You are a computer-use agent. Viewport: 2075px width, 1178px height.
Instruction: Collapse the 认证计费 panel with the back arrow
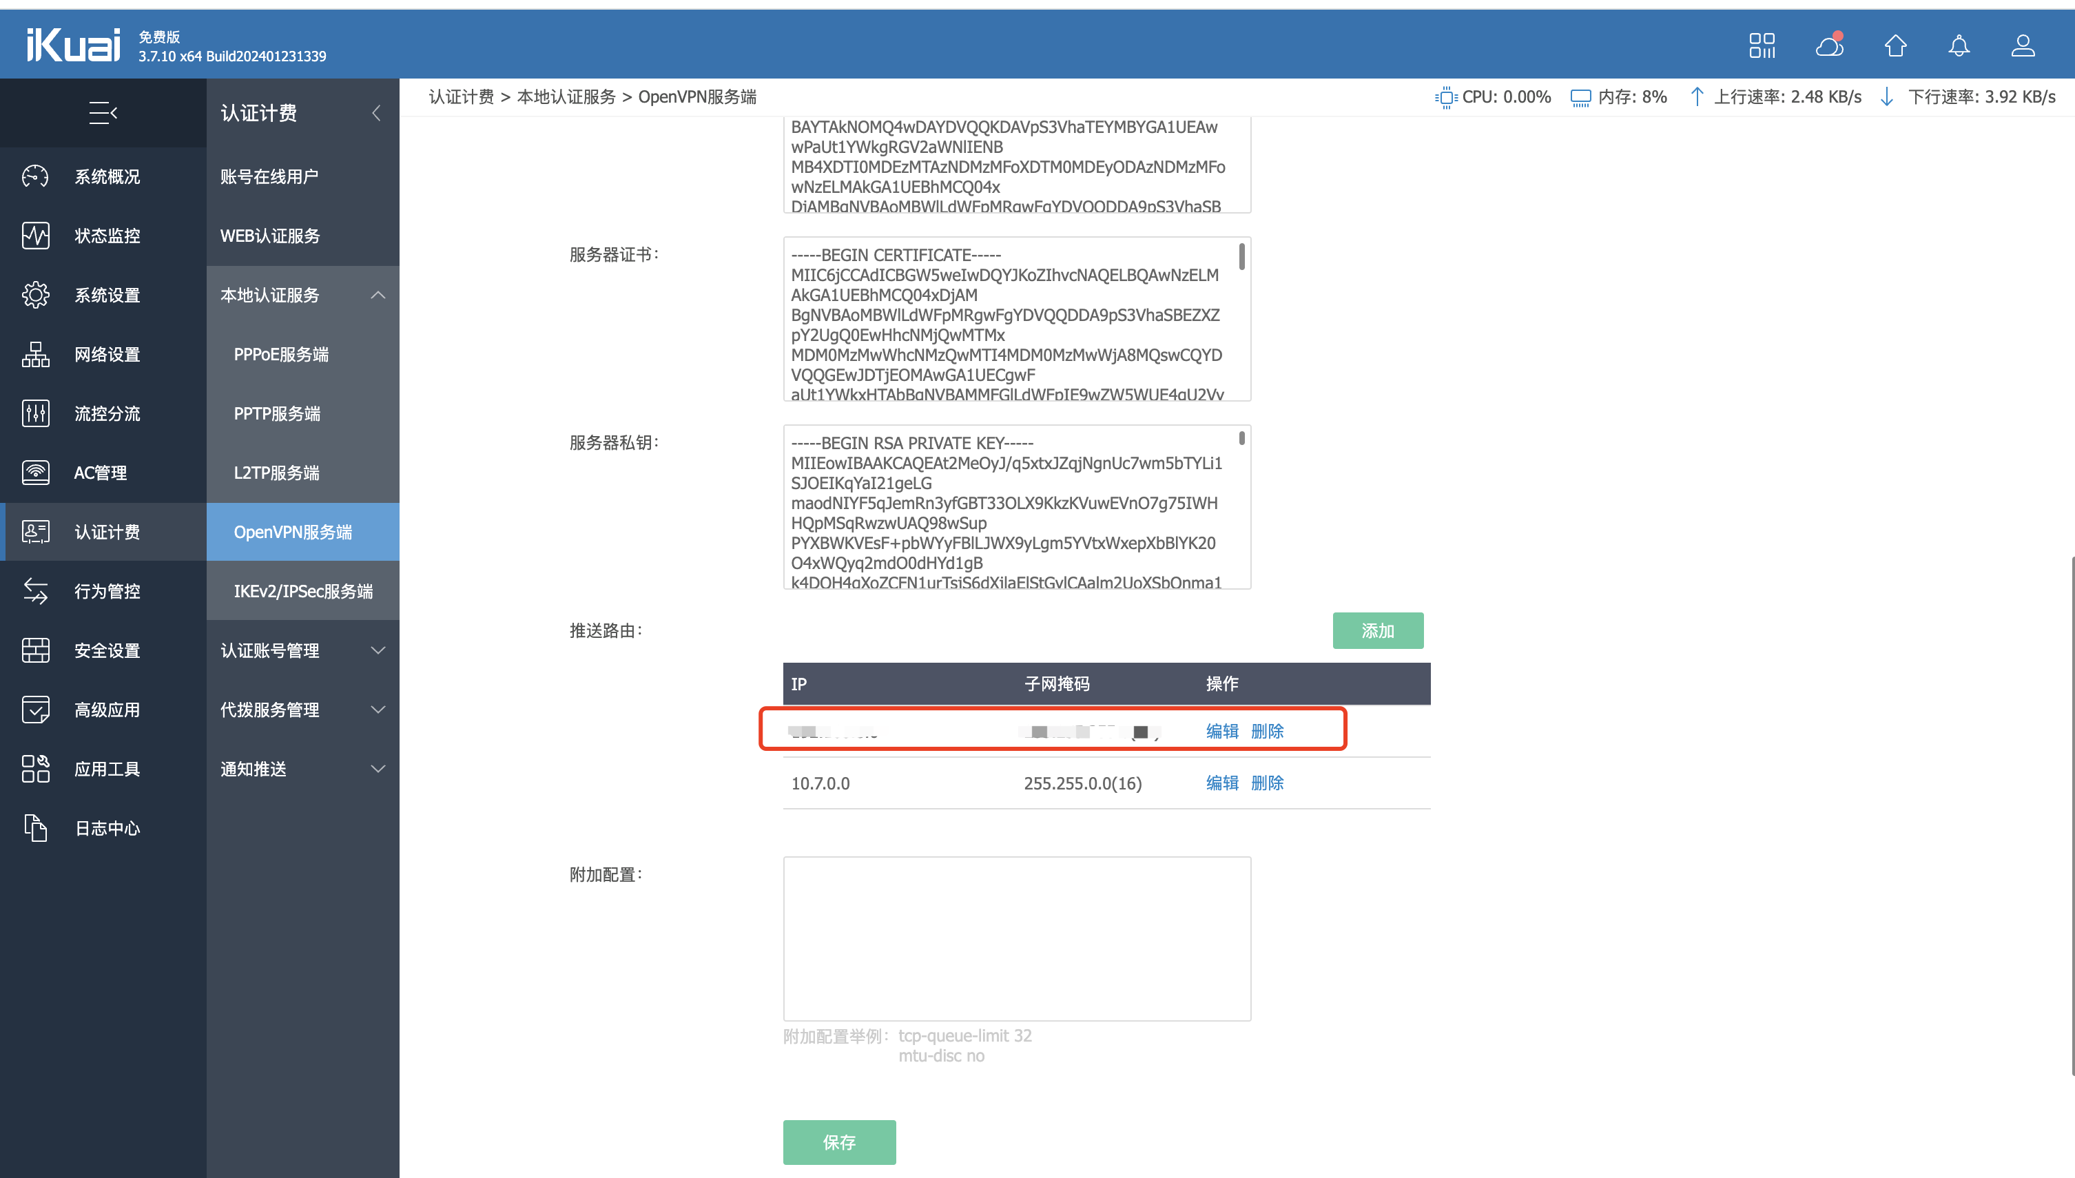pos(376,112)
